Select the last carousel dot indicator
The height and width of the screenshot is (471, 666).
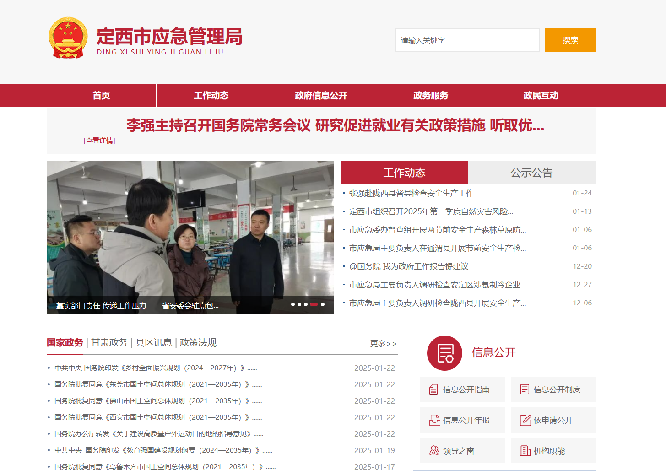click(323, 304)
